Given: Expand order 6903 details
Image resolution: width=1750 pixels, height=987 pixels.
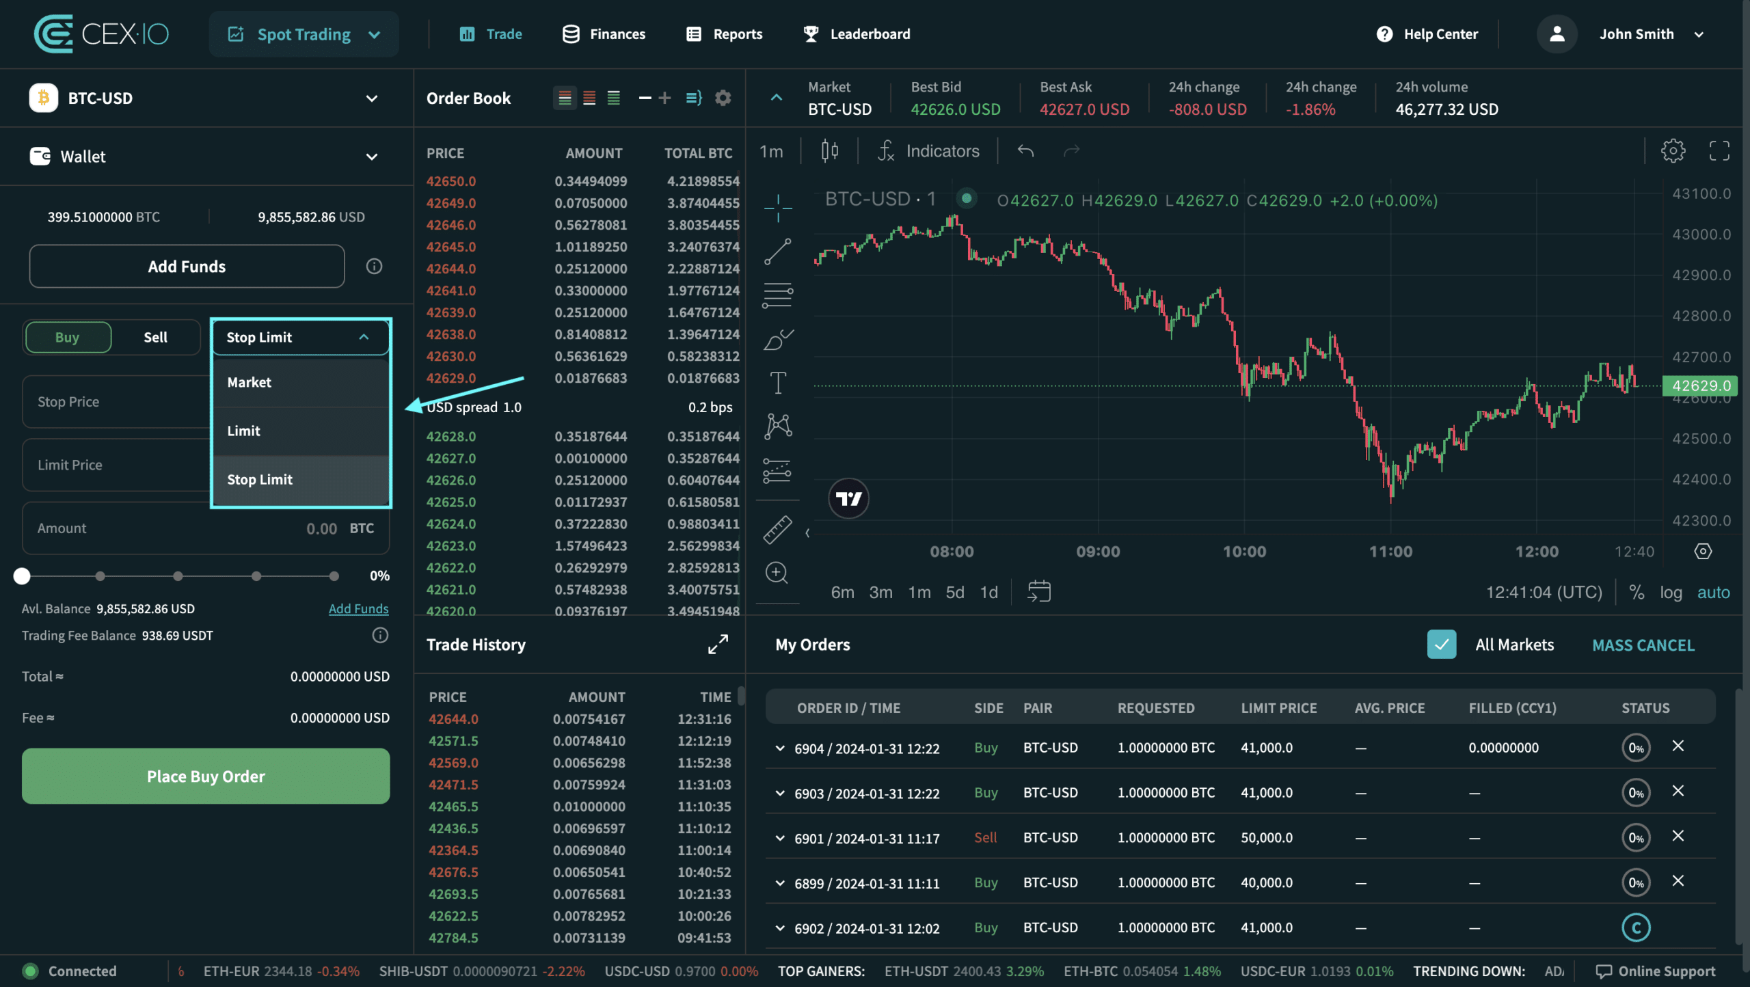Looking at the screenshot, I should pyautogui.click(x=780, y=793).
